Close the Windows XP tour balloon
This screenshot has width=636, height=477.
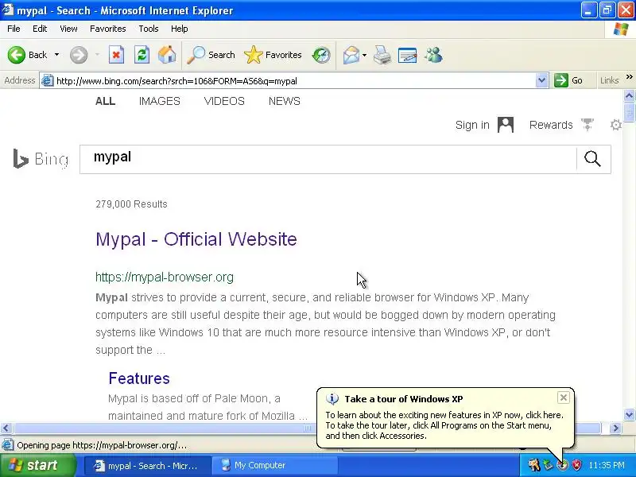(x=564, y=397)
